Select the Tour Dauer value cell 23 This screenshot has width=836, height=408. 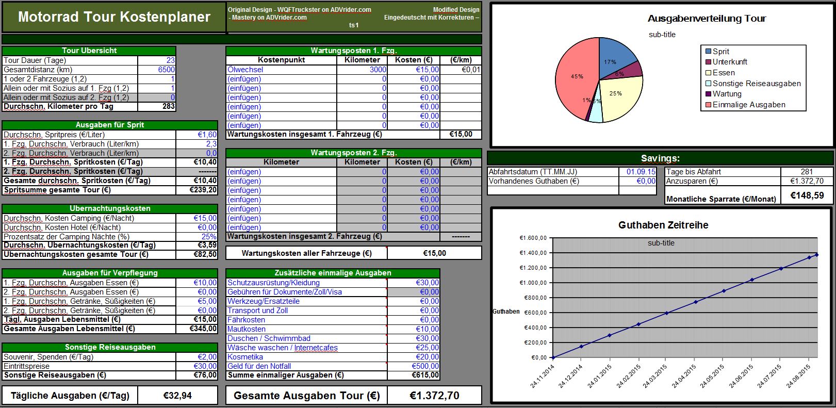click(x=157, y=60)
